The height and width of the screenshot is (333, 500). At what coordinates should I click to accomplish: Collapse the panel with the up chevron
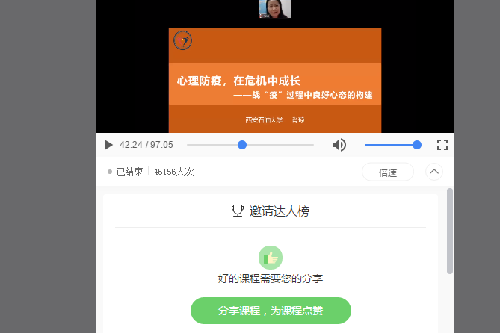coord(434,172)
